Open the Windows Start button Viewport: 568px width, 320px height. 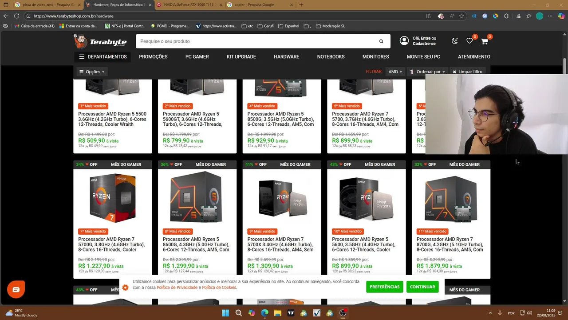pos(225,313)
